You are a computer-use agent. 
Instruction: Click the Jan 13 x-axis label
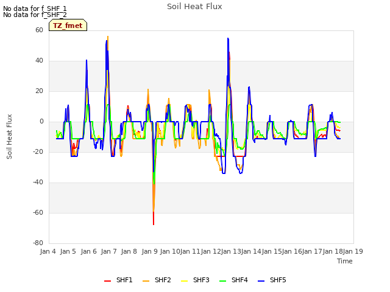(231, 251)
